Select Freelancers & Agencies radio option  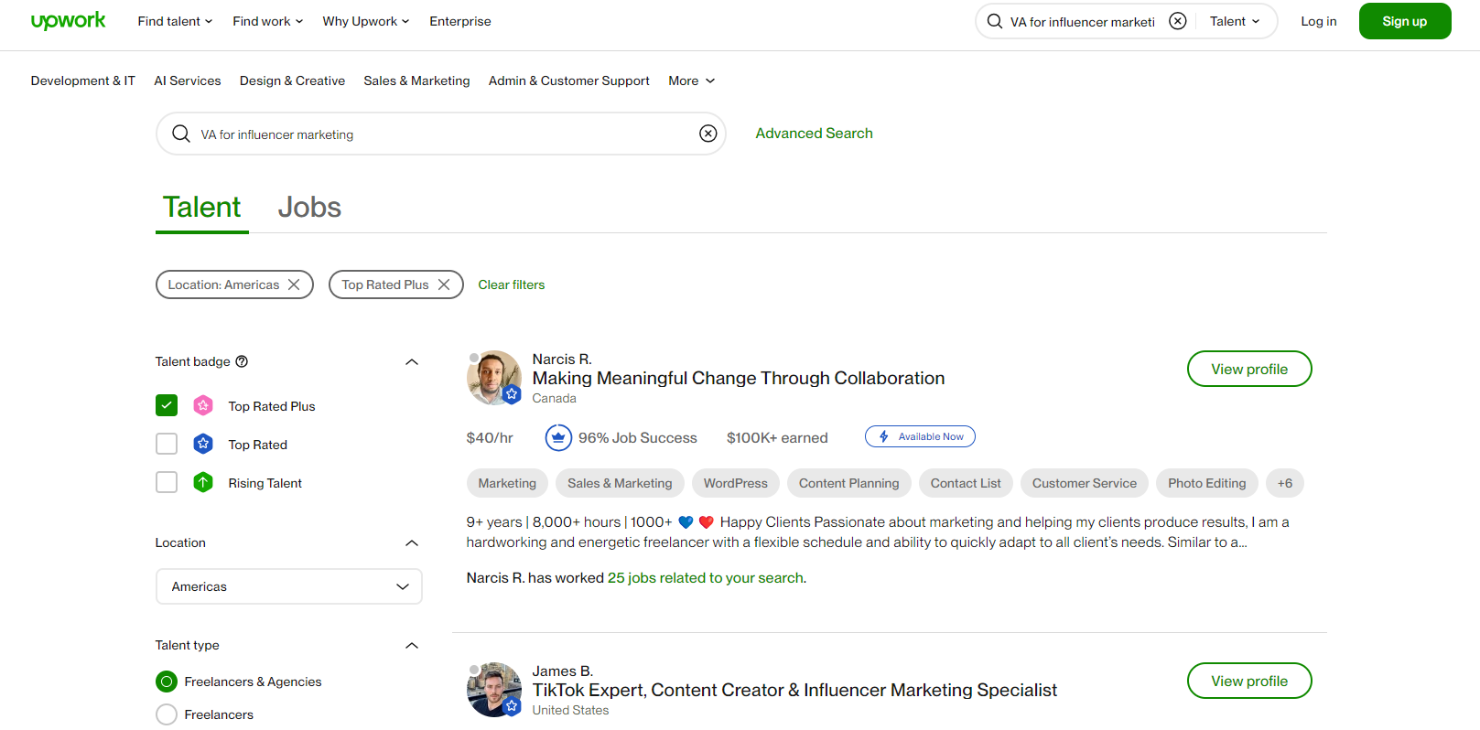coord(167,682)
